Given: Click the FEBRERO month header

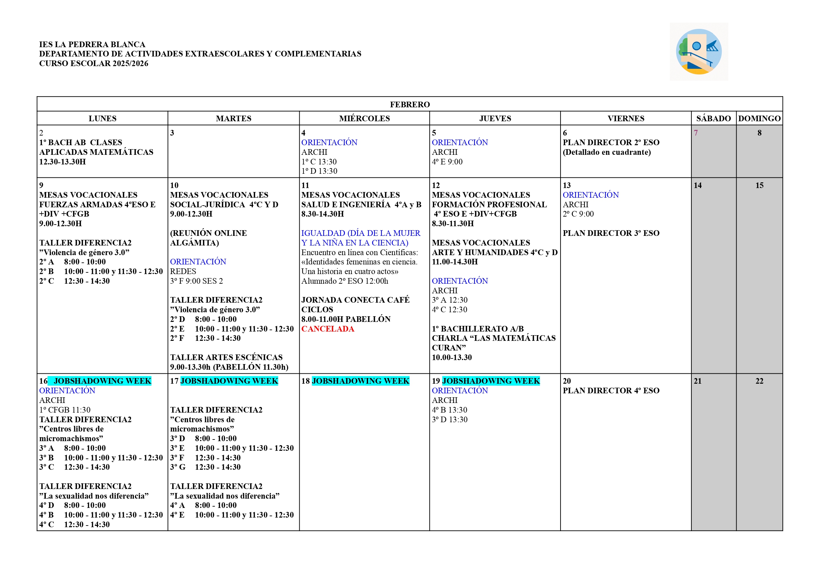Looking at the screenshot, I should [410, 104].
